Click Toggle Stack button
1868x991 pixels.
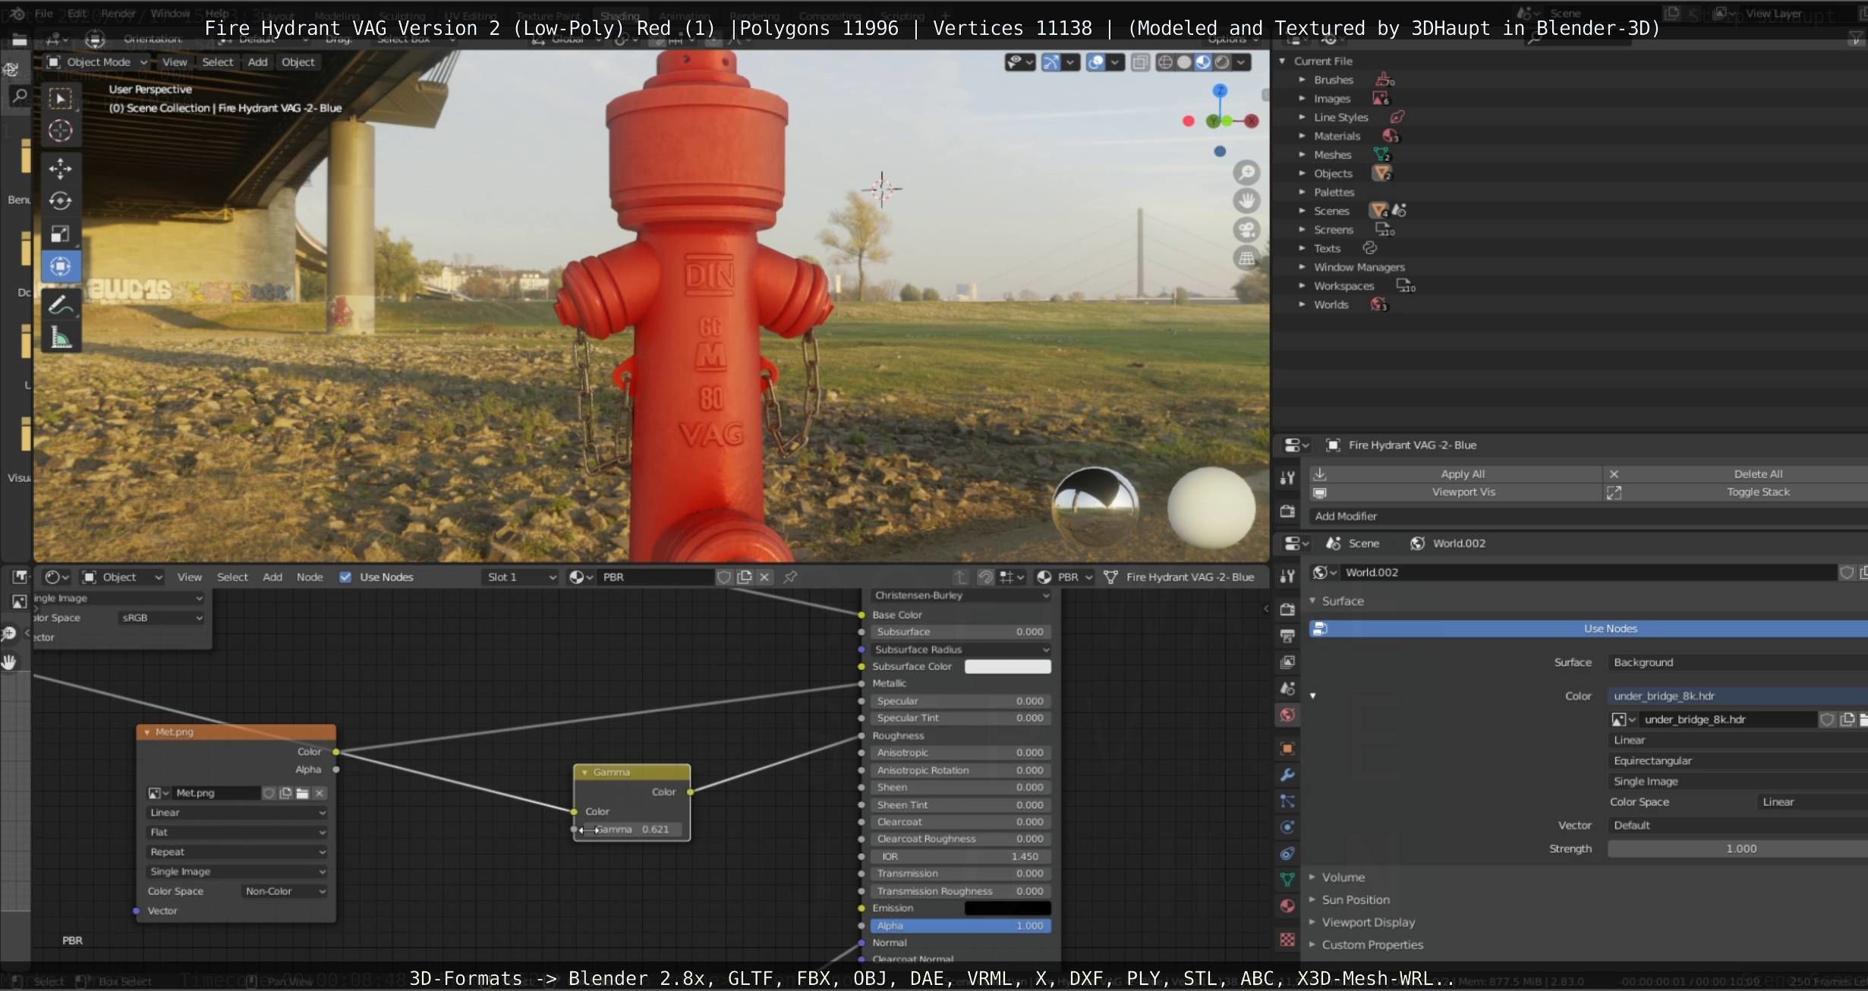click(x=1735, y=492)
